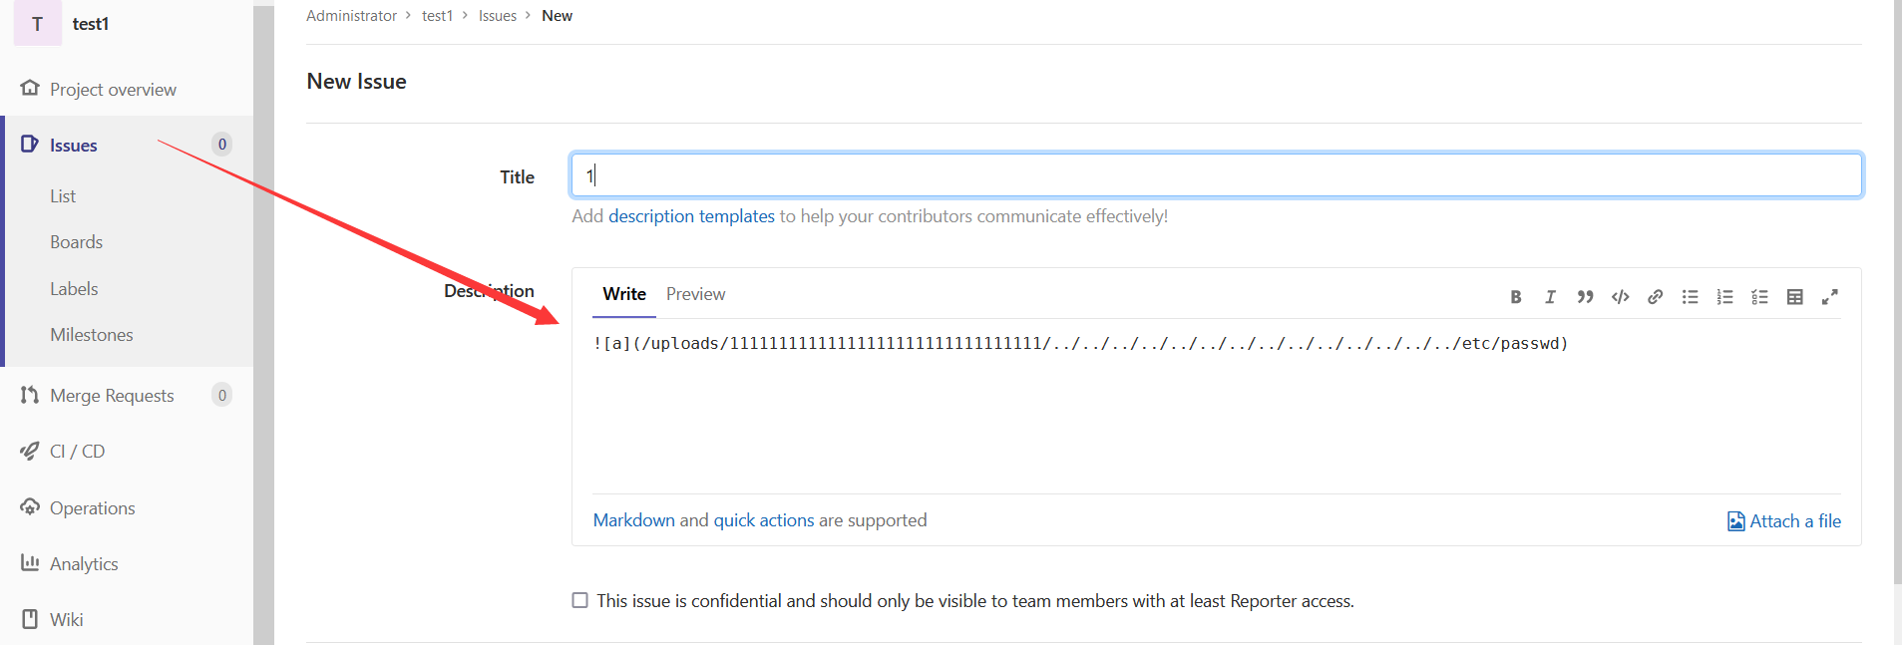1902x645 pixels.
Task: Add a task list icon
Action: click(x=1759, y=297)
